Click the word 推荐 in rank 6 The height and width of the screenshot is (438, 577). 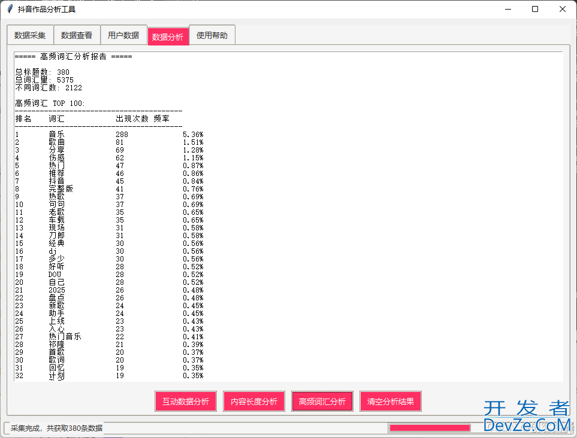coord(57,173)
